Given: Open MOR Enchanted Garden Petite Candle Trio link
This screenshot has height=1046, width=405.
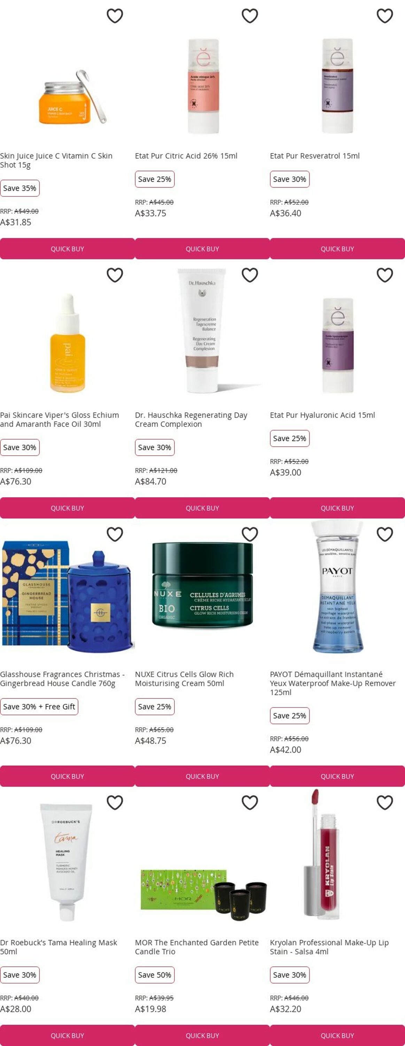Looking at the screenshot, I should pos(197,947).
